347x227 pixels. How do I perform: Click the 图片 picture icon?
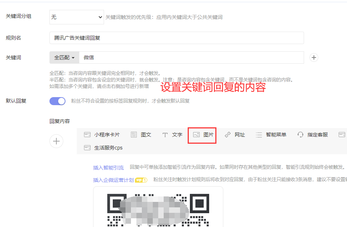(x=196, y=135)
